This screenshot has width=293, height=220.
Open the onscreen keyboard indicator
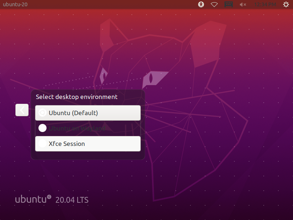pyautogui.click(x=229, y=4)
